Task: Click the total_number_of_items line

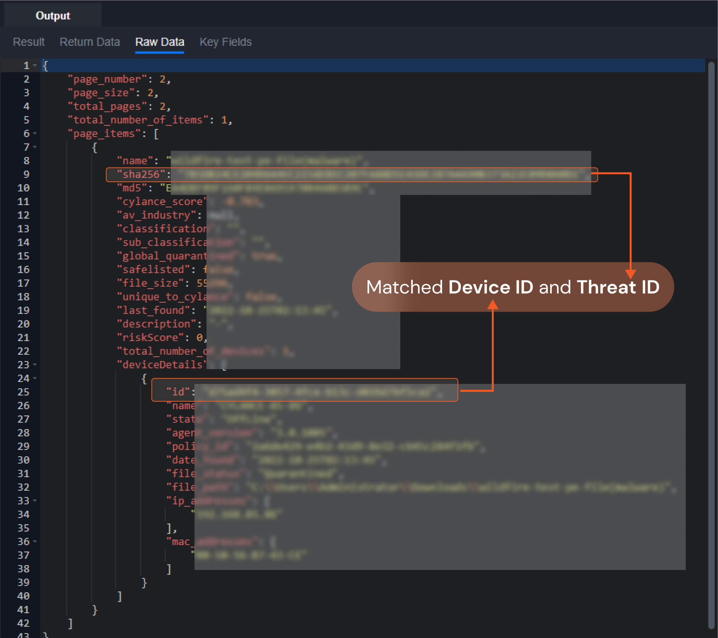Action: coord(138,120)
